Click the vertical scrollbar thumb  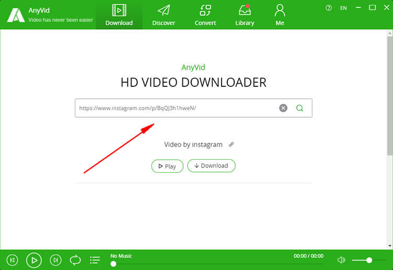point(390,96)
